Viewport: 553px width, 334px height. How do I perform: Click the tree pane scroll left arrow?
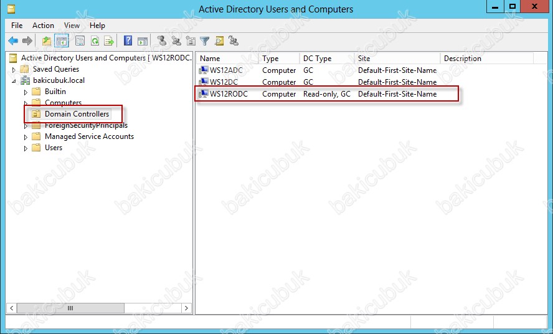click(x=12, y=308)
